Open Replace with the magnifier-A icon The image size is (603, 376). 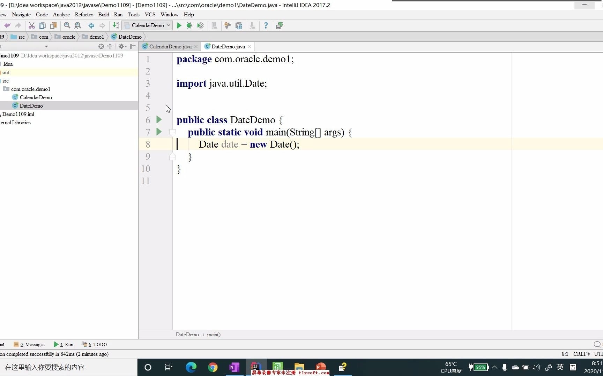click(78, 25)
